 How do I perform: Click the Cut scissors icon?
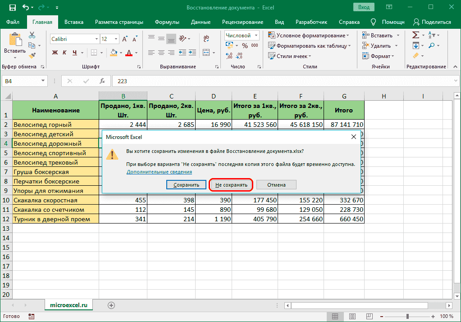click(32, 35)
